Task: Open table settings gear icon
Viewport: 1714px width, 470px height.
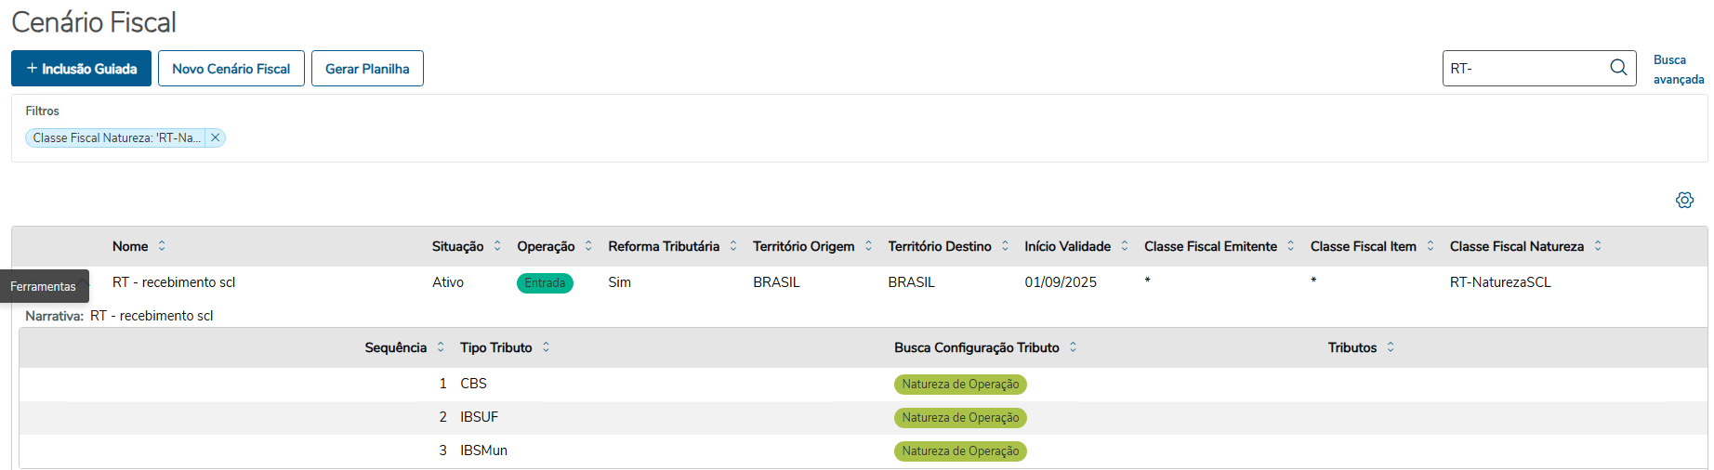Action: tap(1684, 200)
